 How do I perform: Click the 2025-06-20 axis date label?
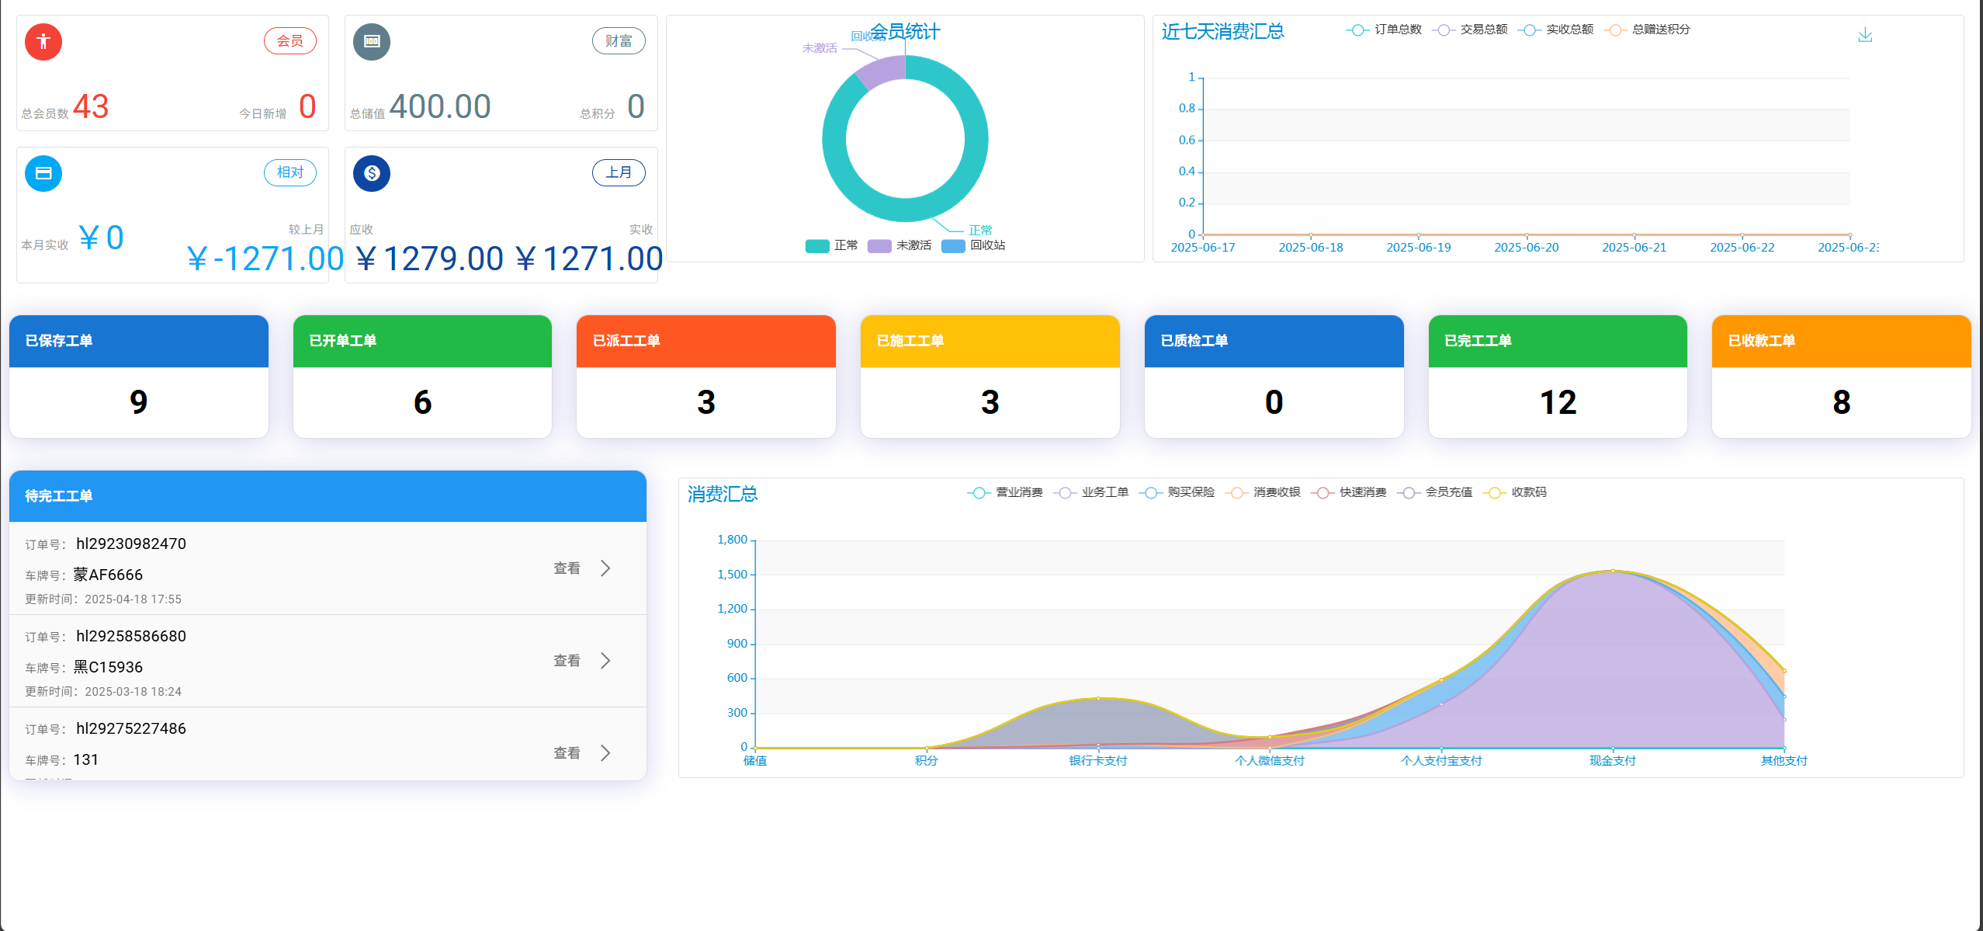[1526, 248]
